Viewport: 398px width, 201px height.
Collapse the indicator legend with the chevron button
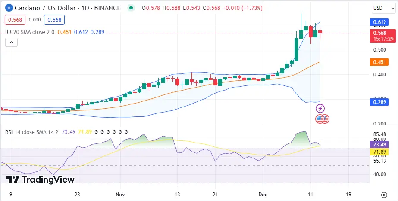pos(11,42)
